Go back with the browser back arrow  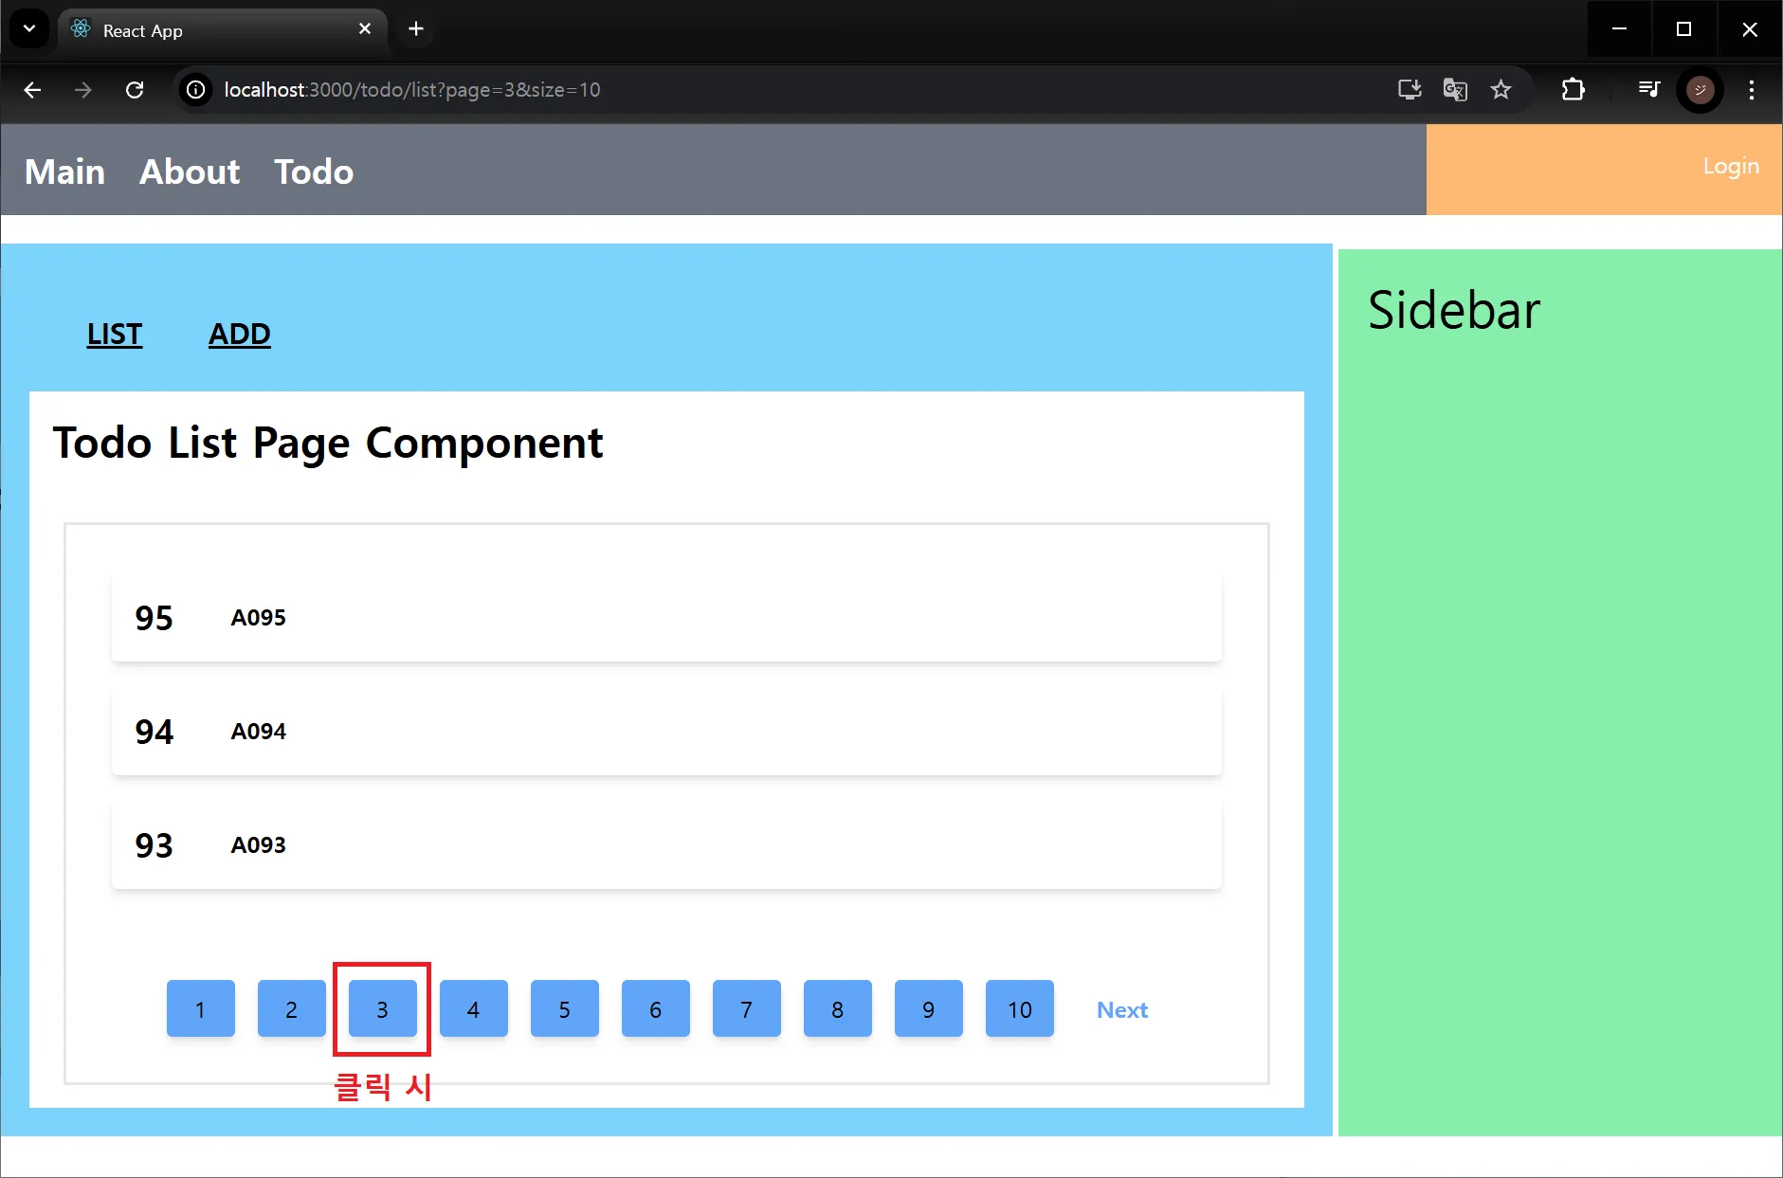click(x=33, y=90)
